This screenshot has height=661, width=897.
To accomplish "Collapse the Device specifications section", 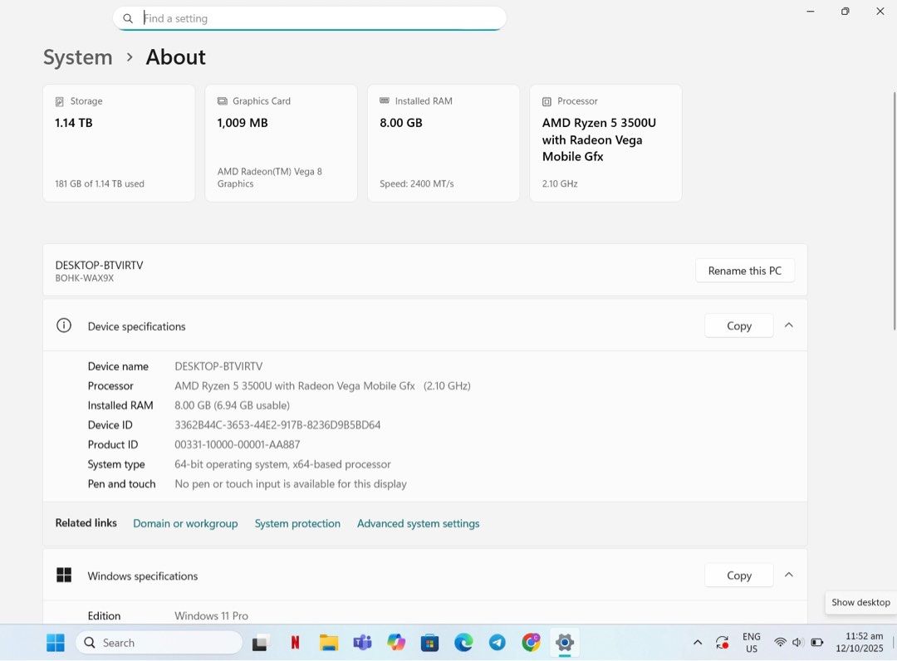I will (788, 326).
